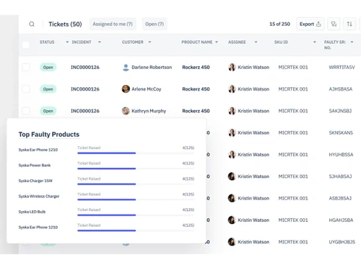Select the Assigned to me (7) filter
Viewport: 361px width, 270px height.
[113, 24]
